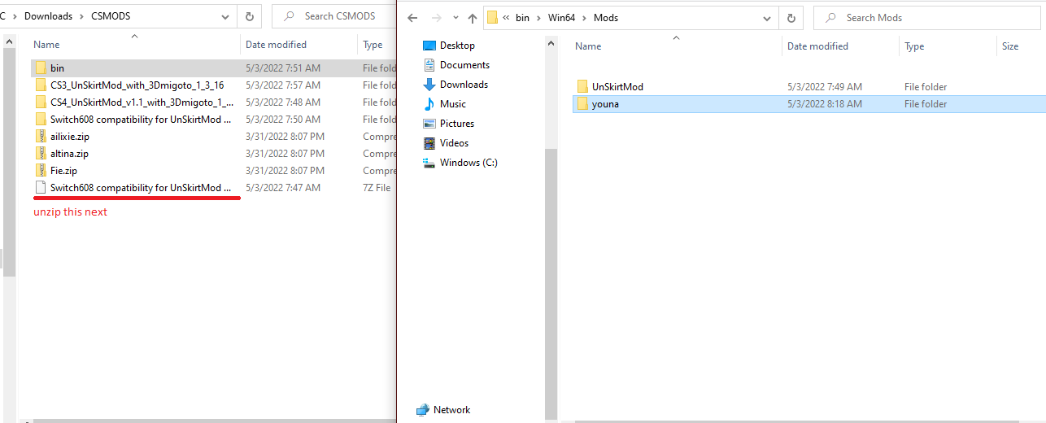Select UnSkirtMod folder icon in Mods window
This screenshot has width=1046, height=423.
pos(582,86)
